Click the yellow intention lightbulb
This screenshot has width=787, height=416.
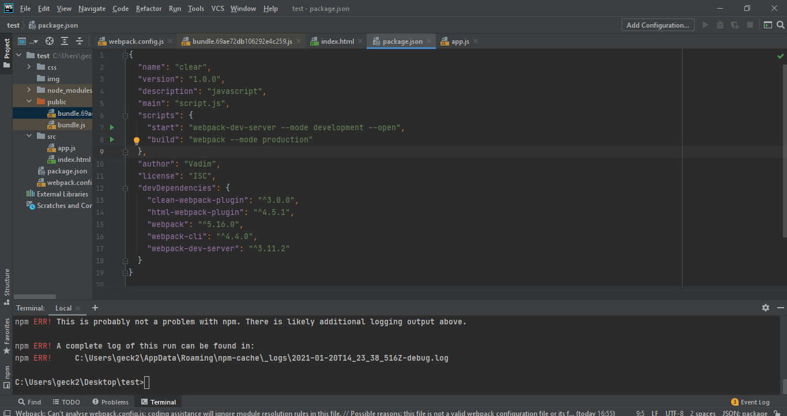(x=137, y=140)
